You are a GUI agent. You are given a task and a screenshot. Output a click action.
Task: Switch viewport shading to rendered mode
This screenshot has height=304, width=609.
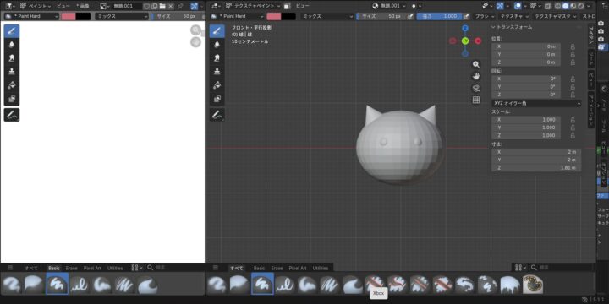point(580,6)
